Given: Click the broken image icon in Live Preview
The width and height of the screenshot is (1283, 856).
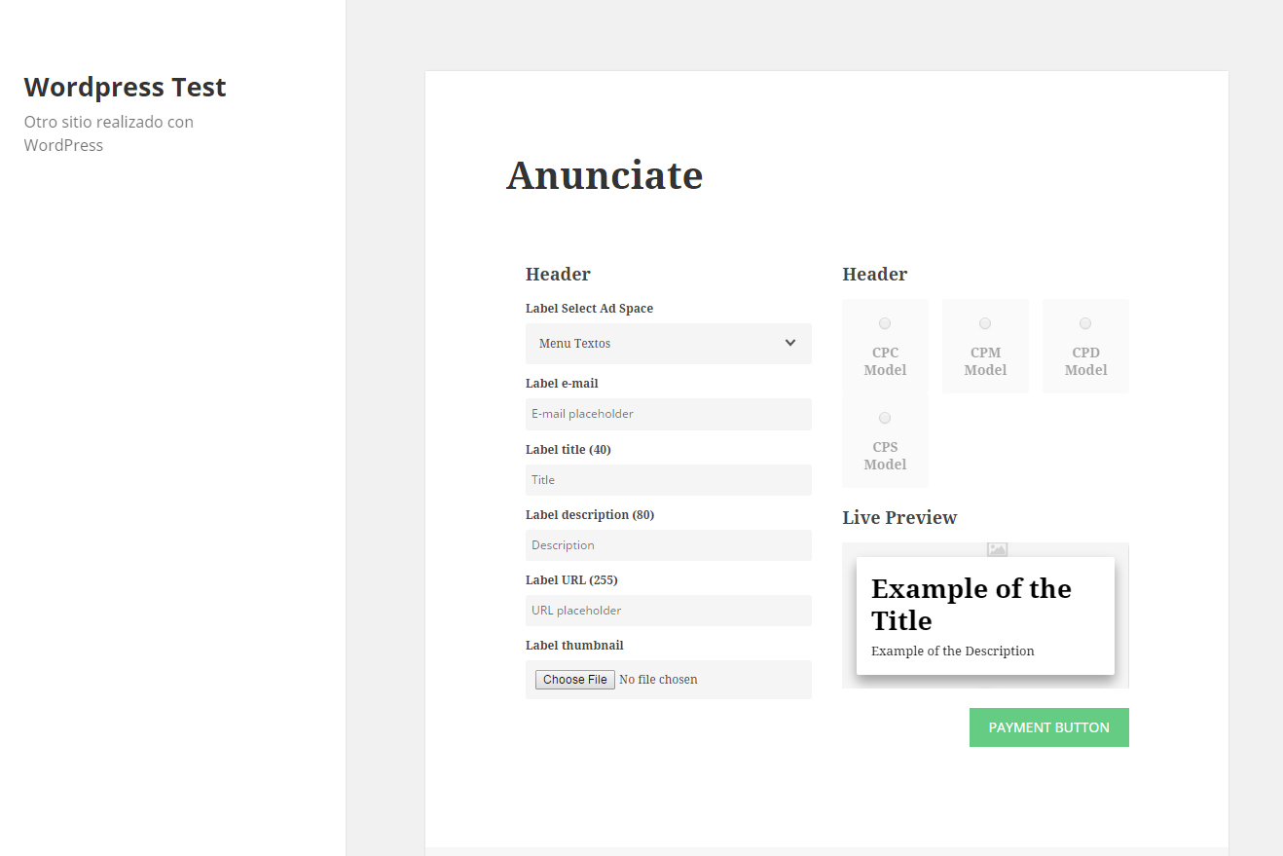Looking at the screenshot, I should tap(997, 549).
